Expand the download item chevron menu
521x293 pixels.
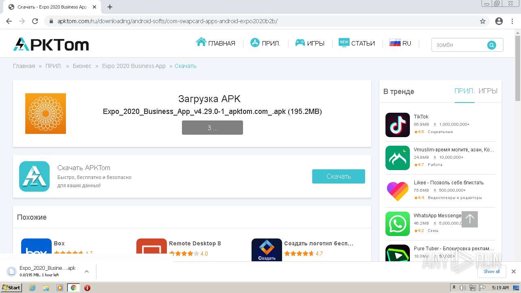pyautogui.click(x=86, y=271)
